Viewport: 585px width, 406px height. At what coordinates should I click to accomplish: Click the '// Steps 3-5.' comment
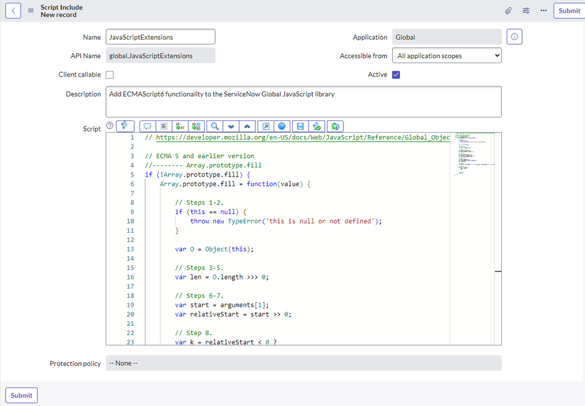[199, 268]
